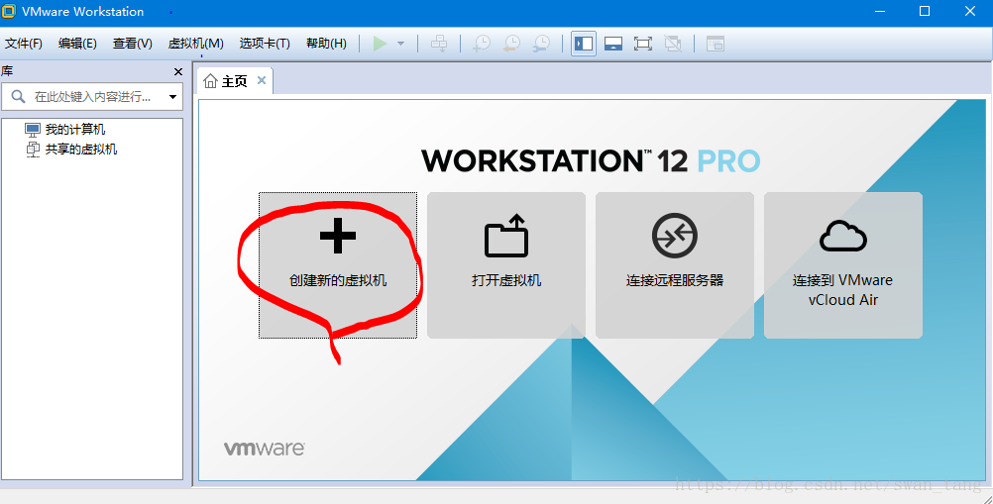Open the 选项卡(T) menu
Viewport: 993px width, 504px height.
[265, 44]
